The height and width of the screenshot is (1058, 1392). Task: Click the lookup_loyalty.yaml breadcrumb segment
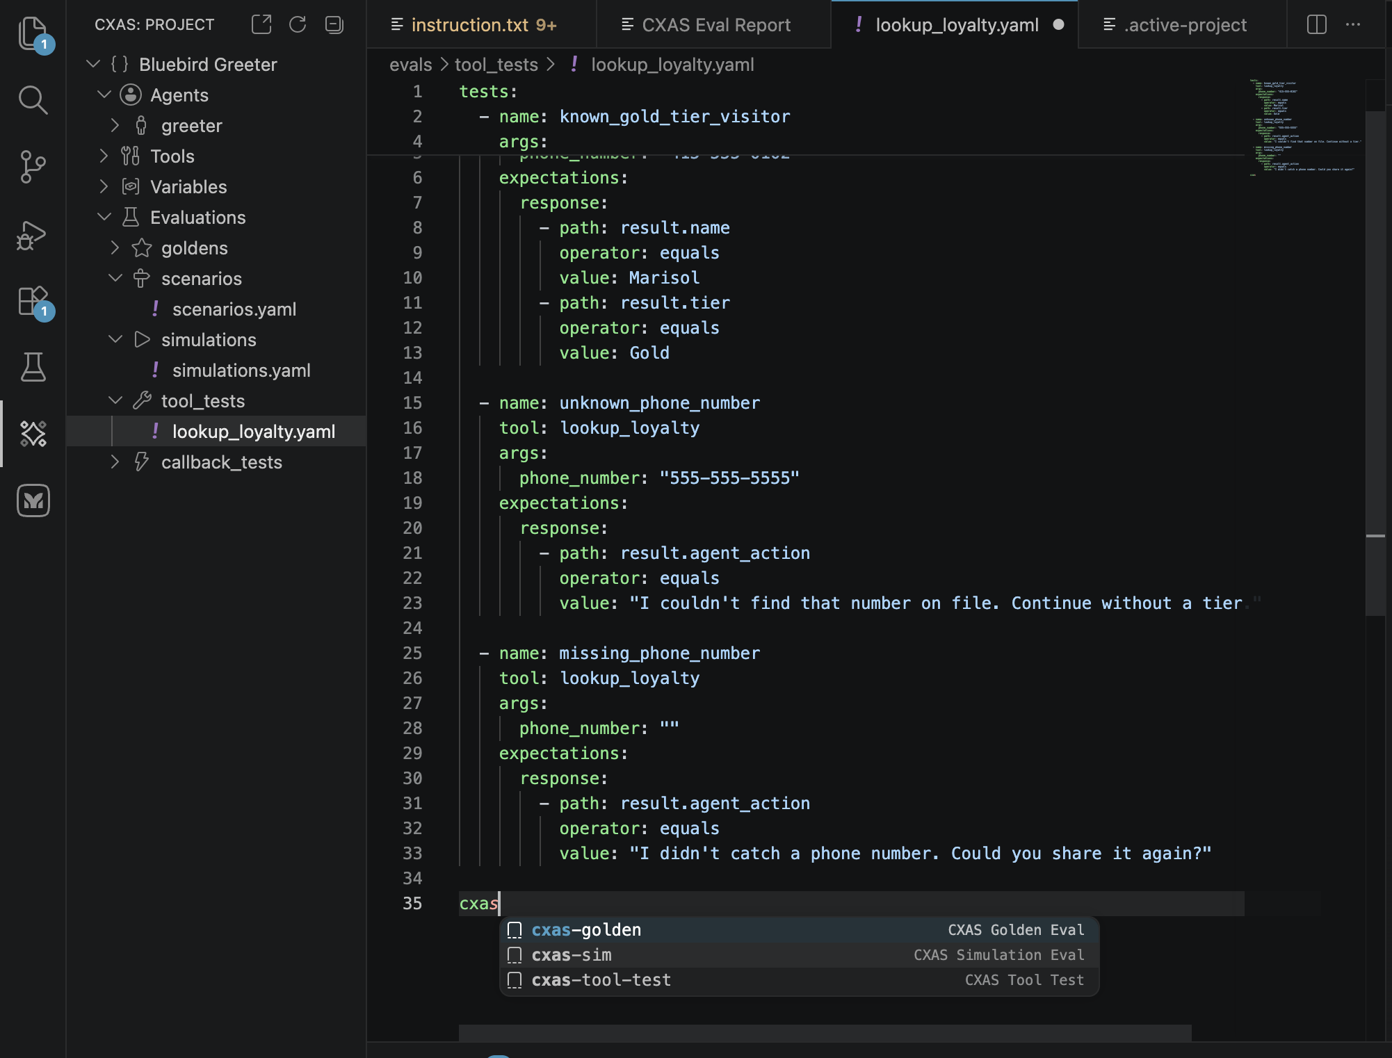[x=672, y=65]
